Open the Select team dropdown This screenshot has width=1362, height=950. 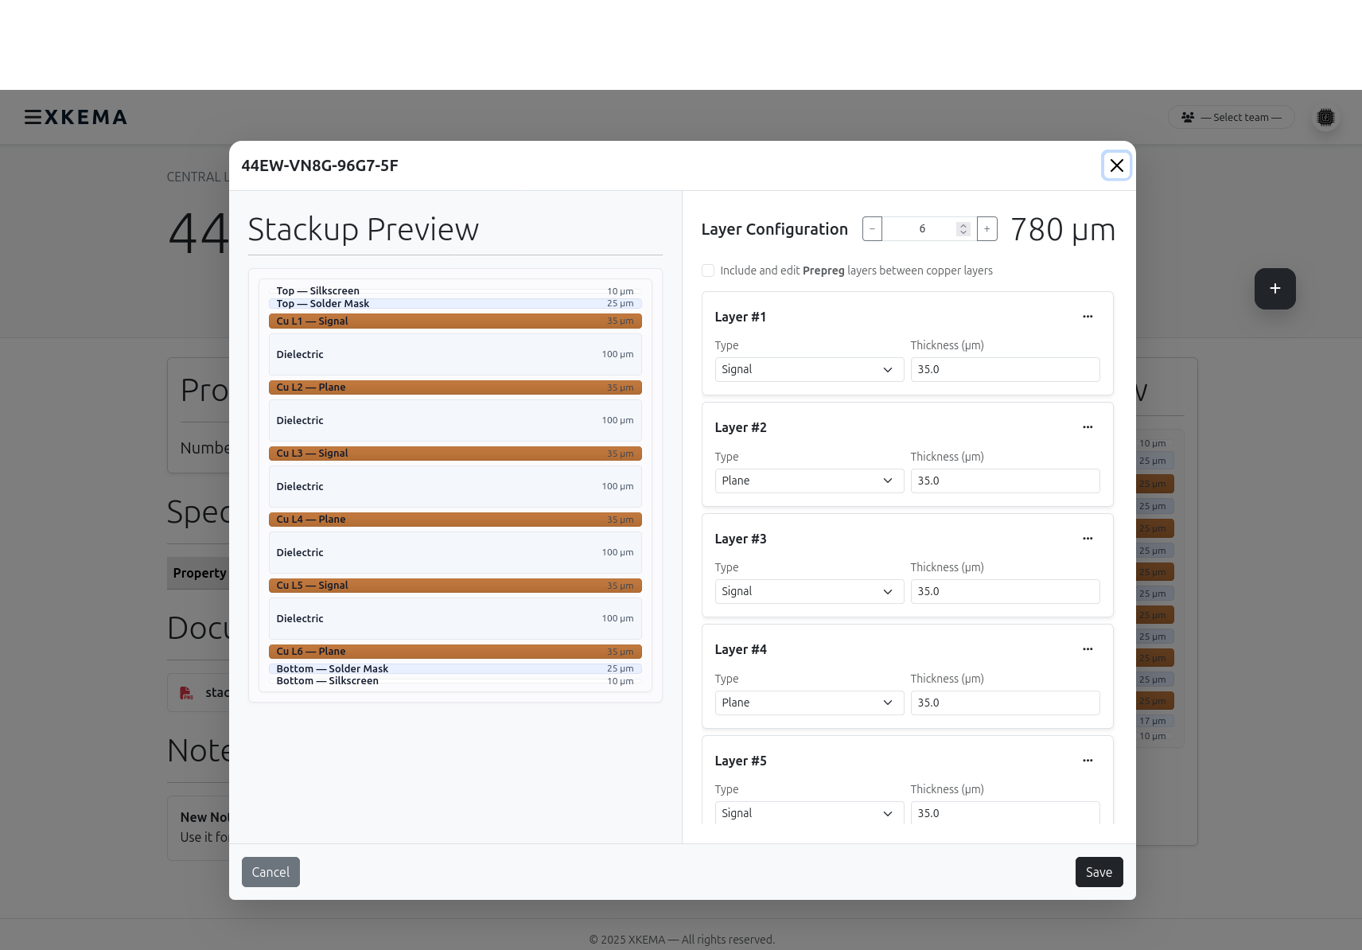coord(1231,117)
